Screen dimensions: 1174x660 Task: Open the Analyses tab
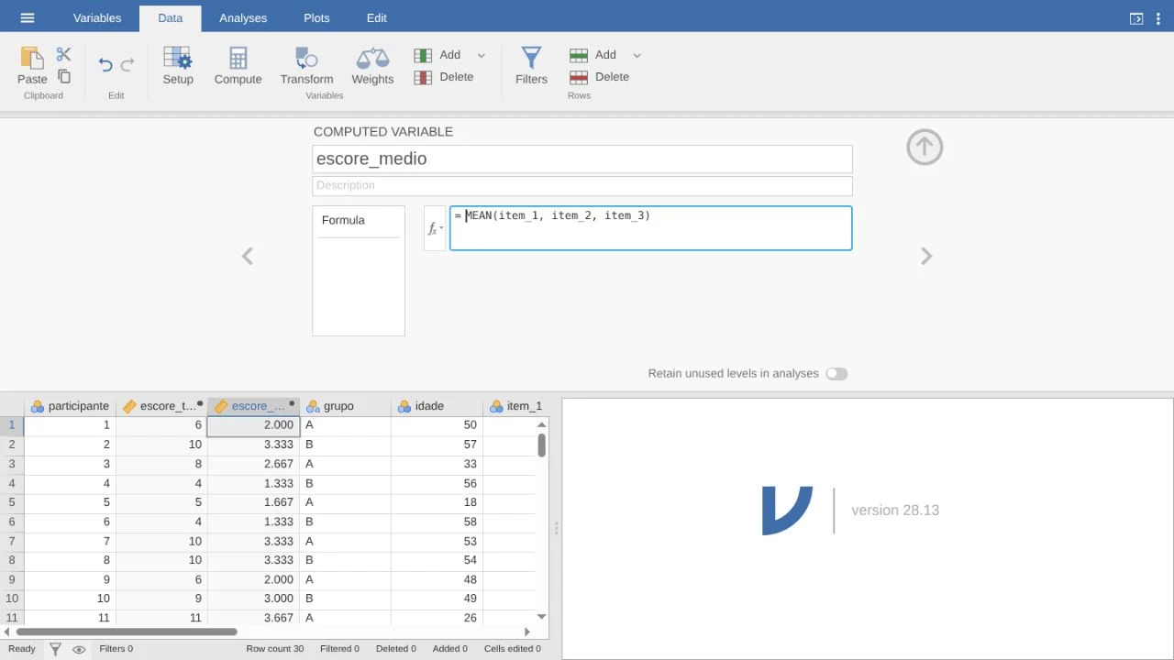point(243,17)
